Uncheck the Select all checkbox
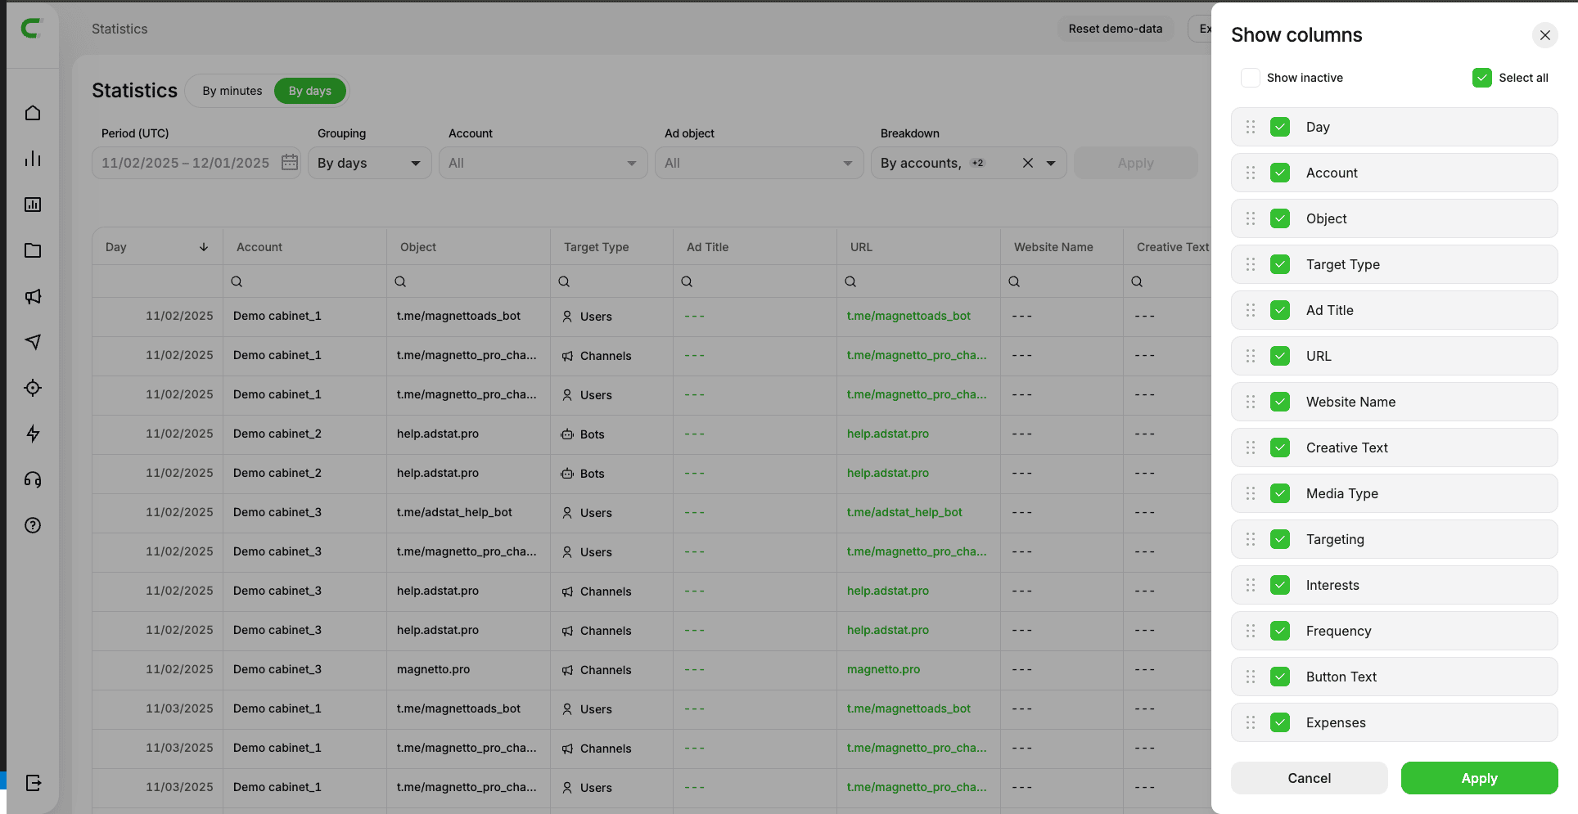 (1481, 77)
